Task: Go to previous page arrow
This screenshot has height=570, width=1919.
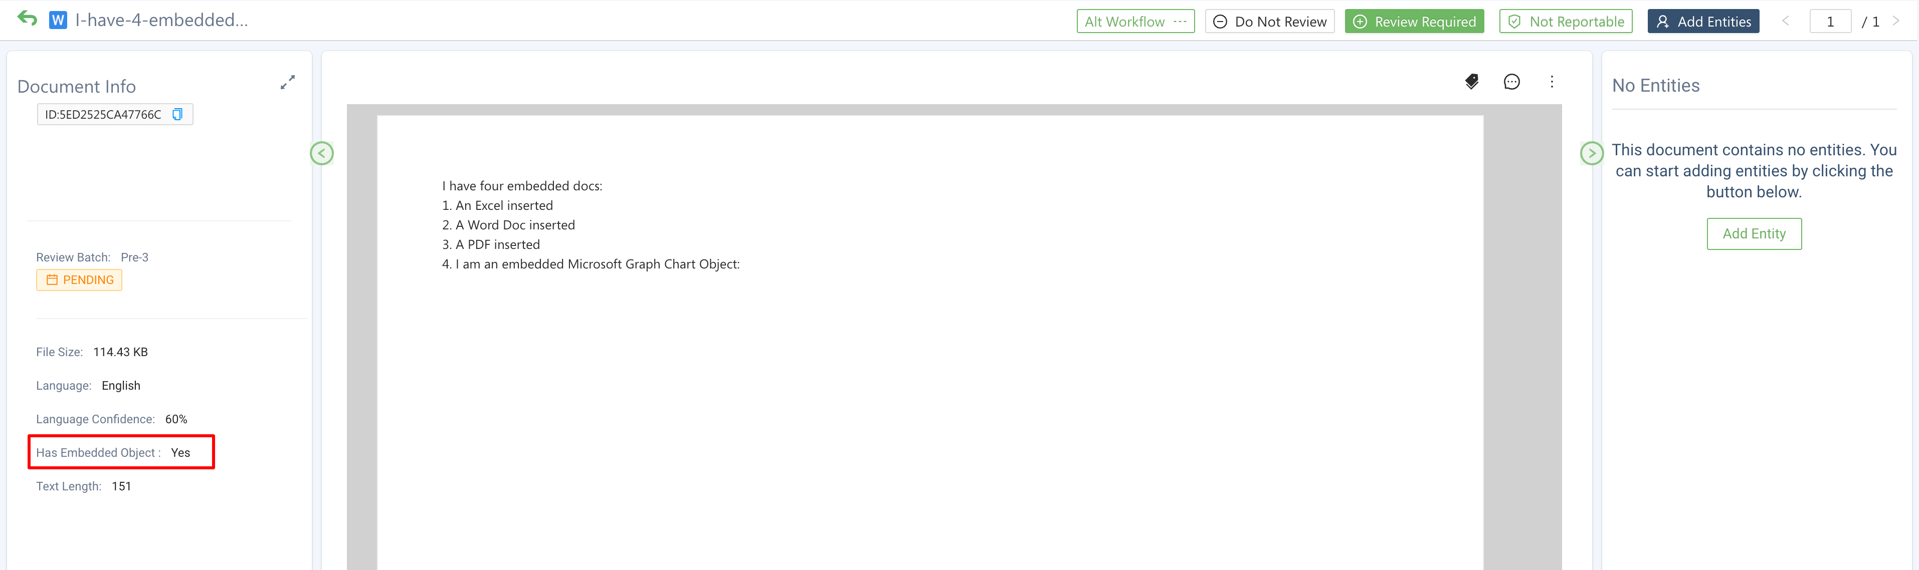Action: 1786,21
